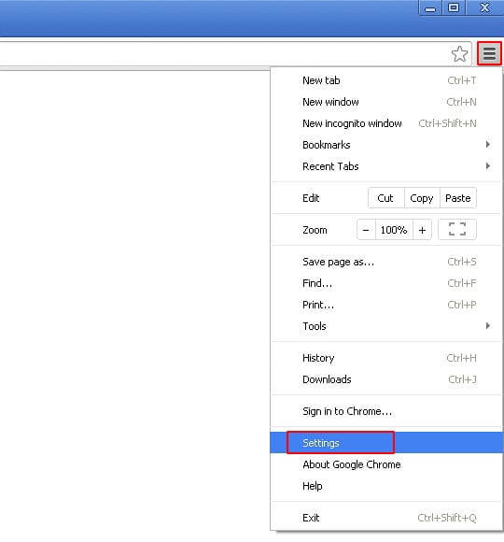Choose Exit to quit Chrome

click(x=386, y=518)
